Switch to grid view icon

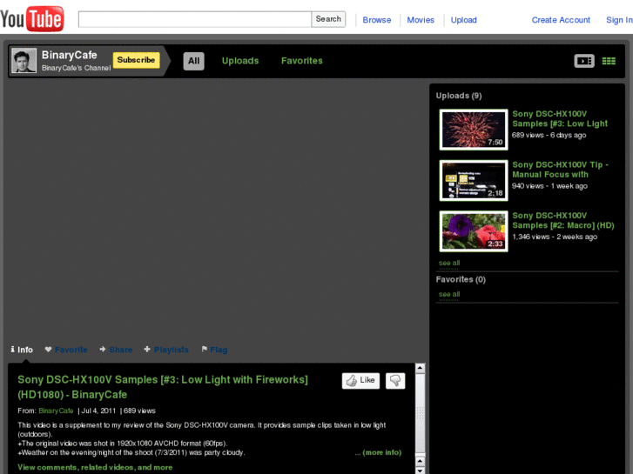[609, 61]
